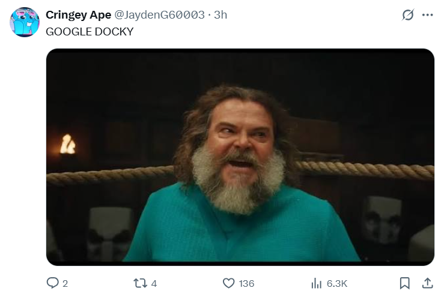
Task: Open the three-dot More options menu
Action: [427, 16]
